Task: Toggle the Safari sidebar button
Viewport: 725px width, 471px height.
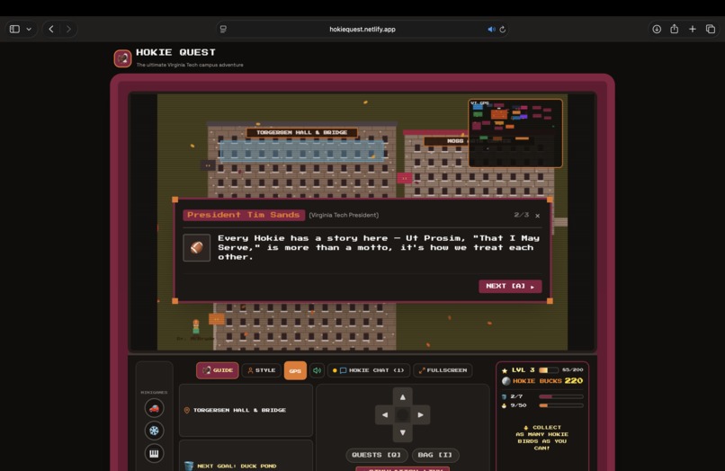Action: tap(14, 29)
